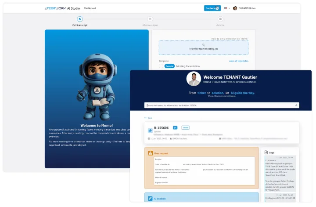Click the Teamwork AI Studio logo
316x207 pixels.
(x=62, y=8)
